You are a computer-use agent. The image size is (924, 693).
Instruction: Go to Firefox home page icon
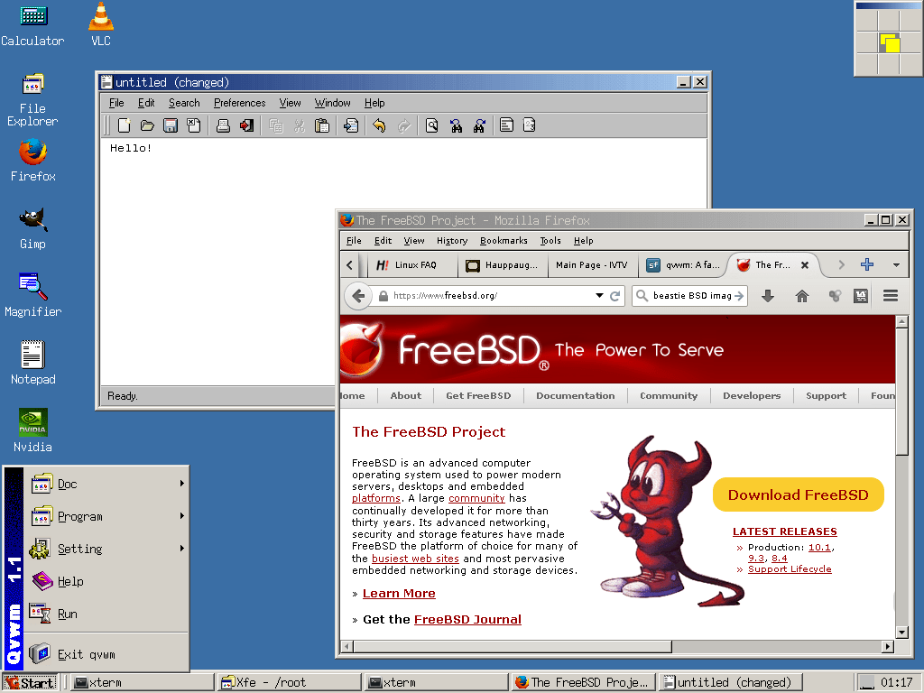[802, 296]
